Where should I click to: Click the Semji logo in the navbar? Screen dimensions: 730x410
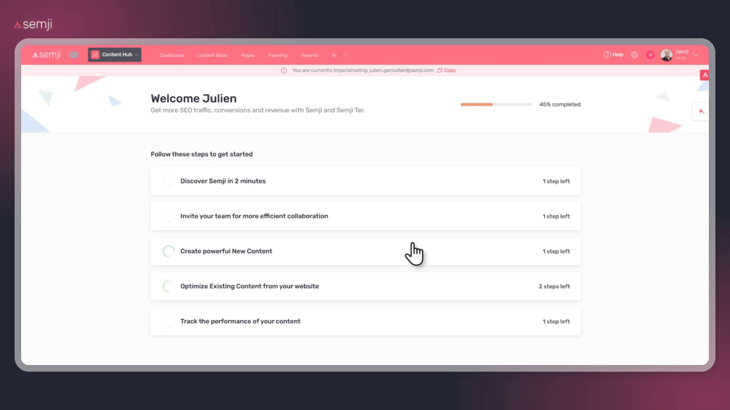46,55
